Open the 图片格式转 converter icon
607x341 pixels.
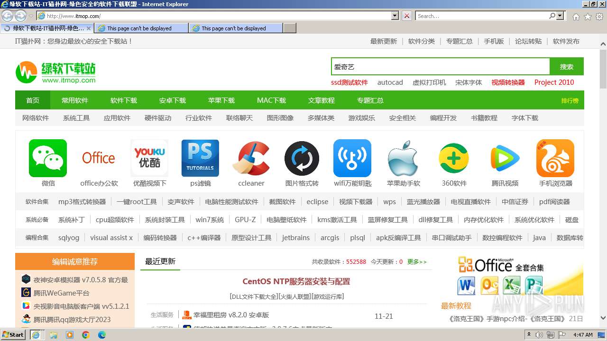[x=302, y=158]
